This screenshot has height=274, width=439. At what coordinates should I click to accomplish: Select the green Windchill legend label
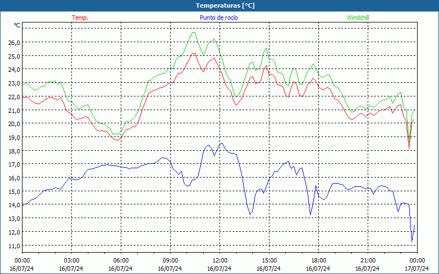[358, 18]
